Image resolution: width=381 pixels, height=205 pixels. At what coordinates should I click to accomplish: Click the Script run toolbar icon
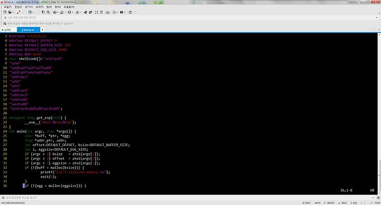click(x=114, y=12)
